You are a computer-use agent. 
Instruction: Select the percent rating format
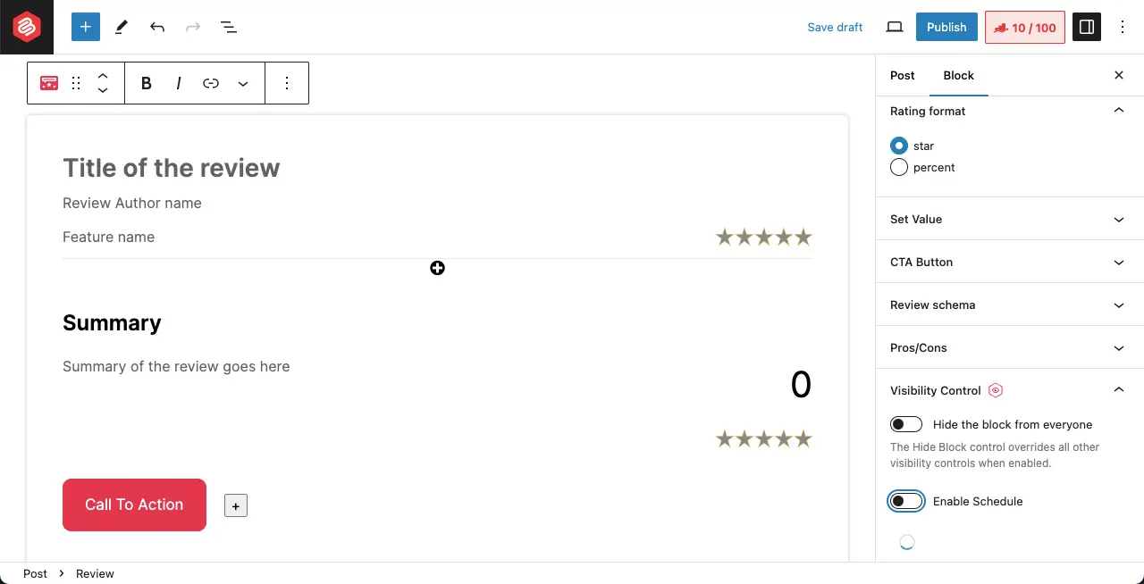pos(898,167)
